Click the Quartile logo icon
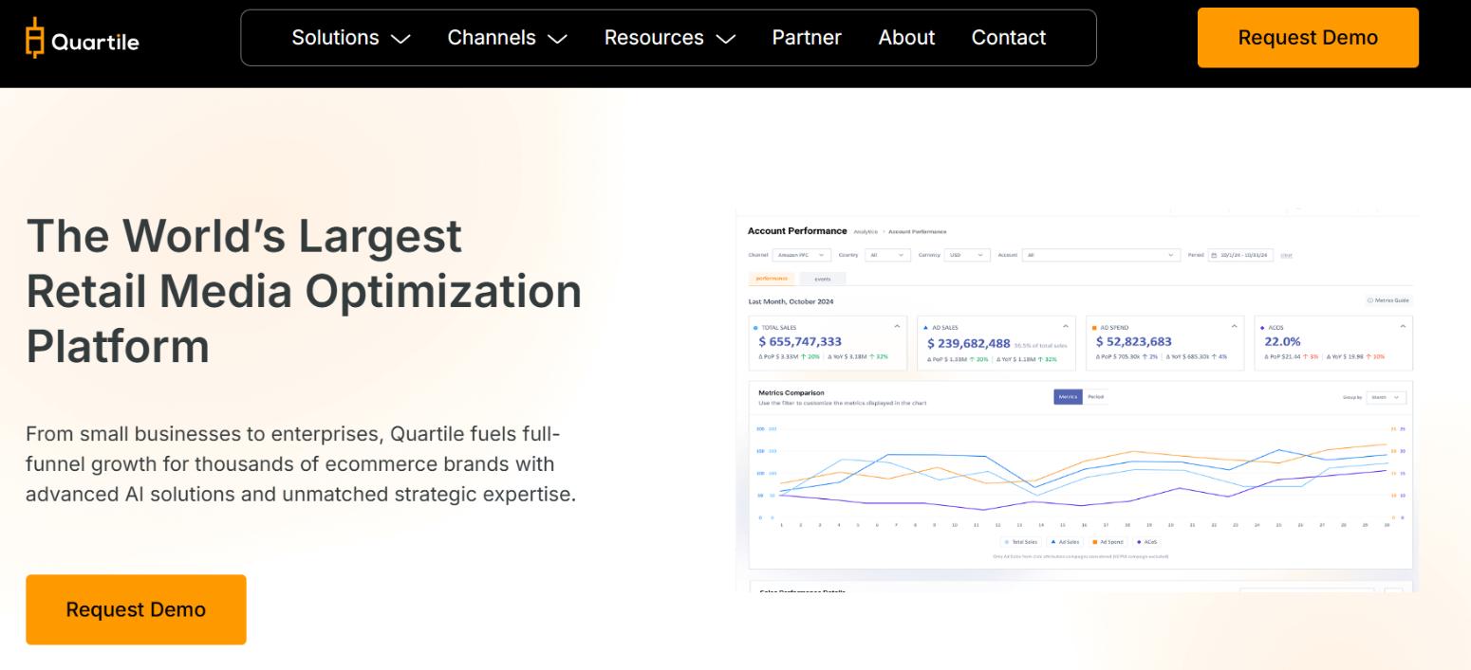 (35, 38)
